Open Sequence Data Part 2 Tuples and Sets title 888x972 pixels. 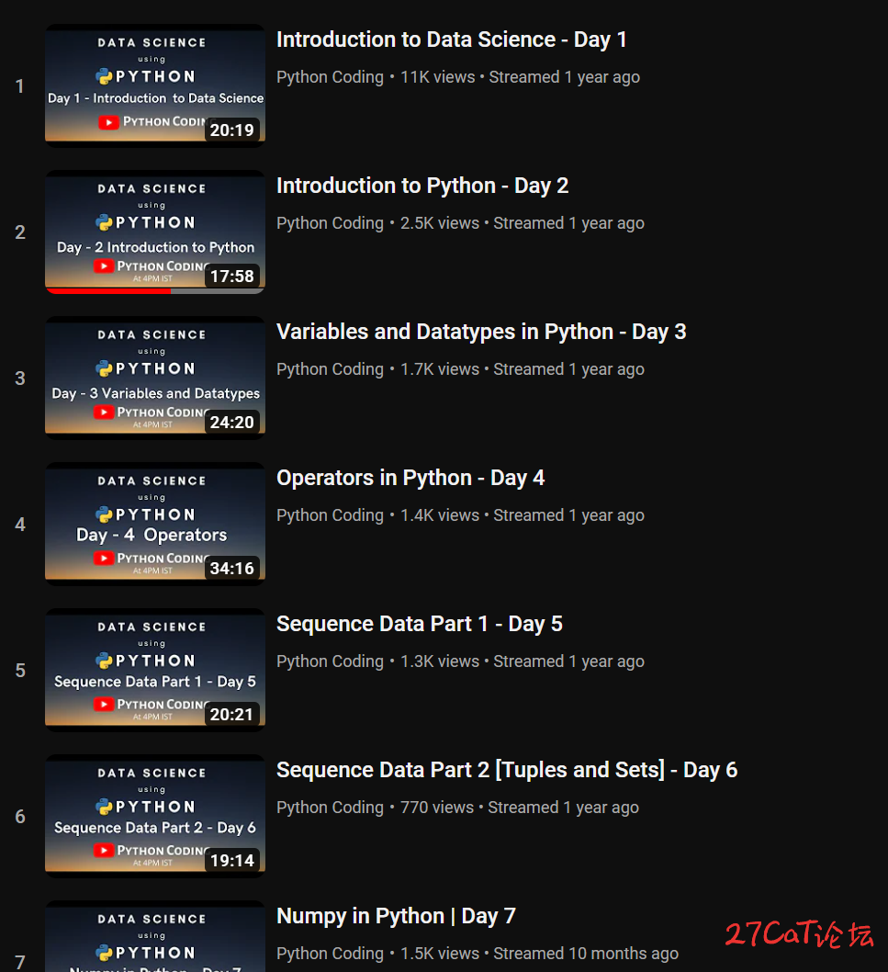click(x=506, y=770)
